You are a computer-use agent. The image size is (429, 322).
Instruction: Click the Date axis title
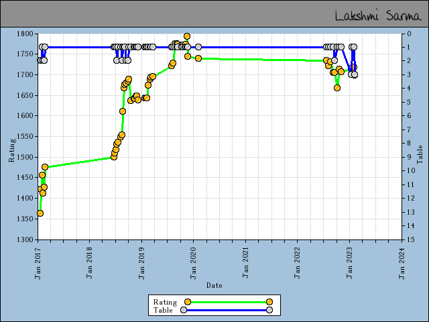coord(214,285)
